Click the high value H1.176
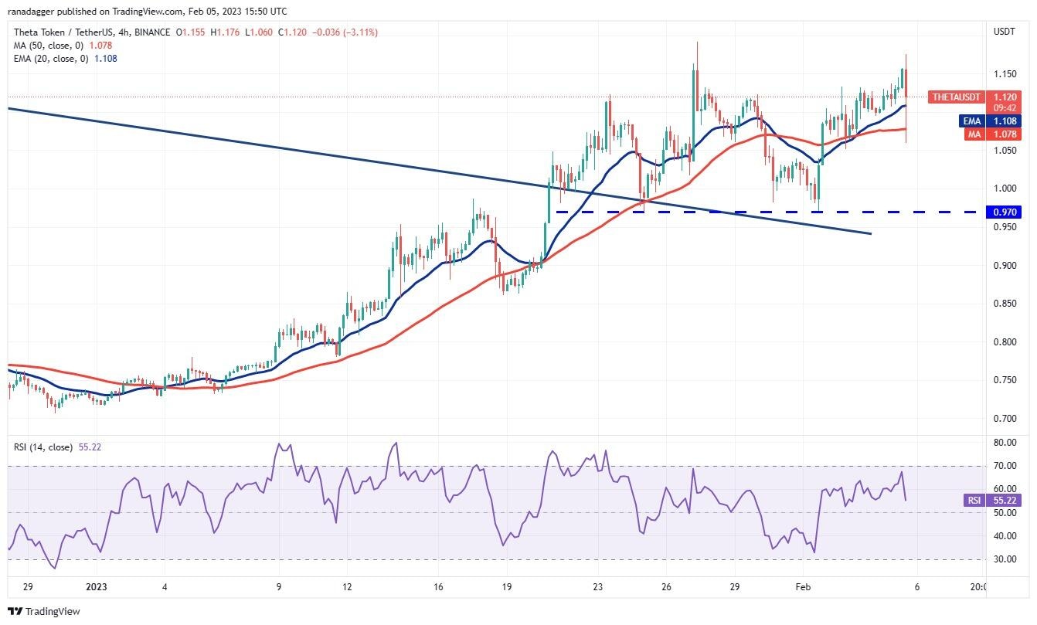 click(x=226, y=32)
